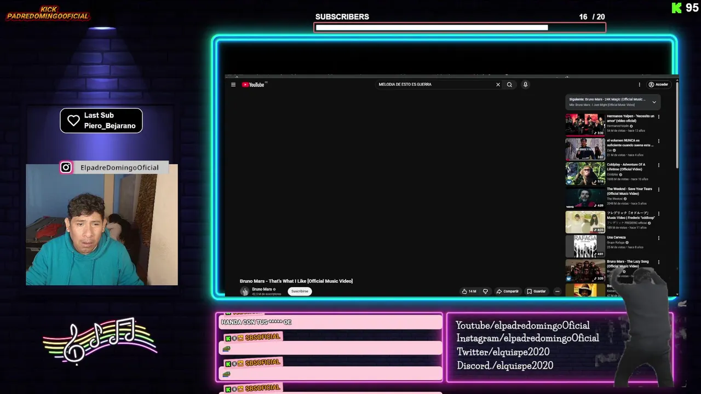Click the Suscribirse button
Screen dimensions: 701x394
tap(300, 291)
